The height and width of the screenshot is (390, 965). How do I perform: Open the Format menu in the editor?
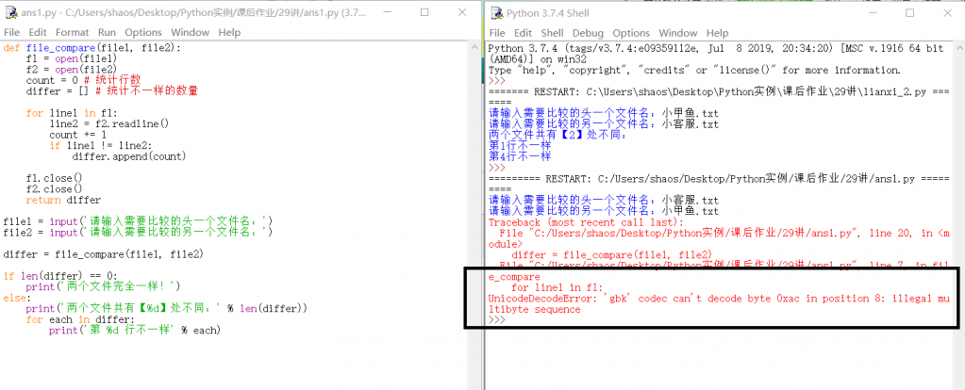click(72, 32)
